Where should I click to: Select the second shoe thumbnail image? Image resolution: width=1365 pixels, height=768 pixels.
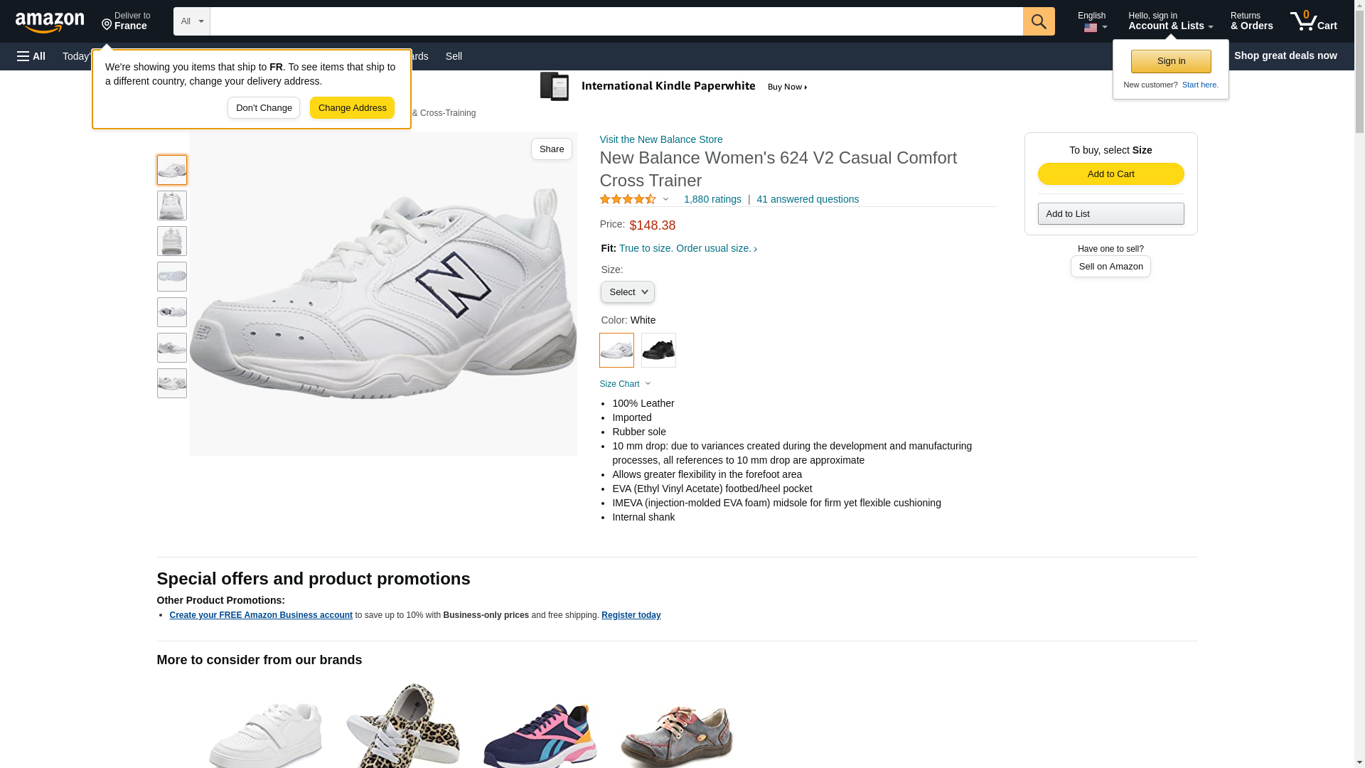tap(172, 206)
